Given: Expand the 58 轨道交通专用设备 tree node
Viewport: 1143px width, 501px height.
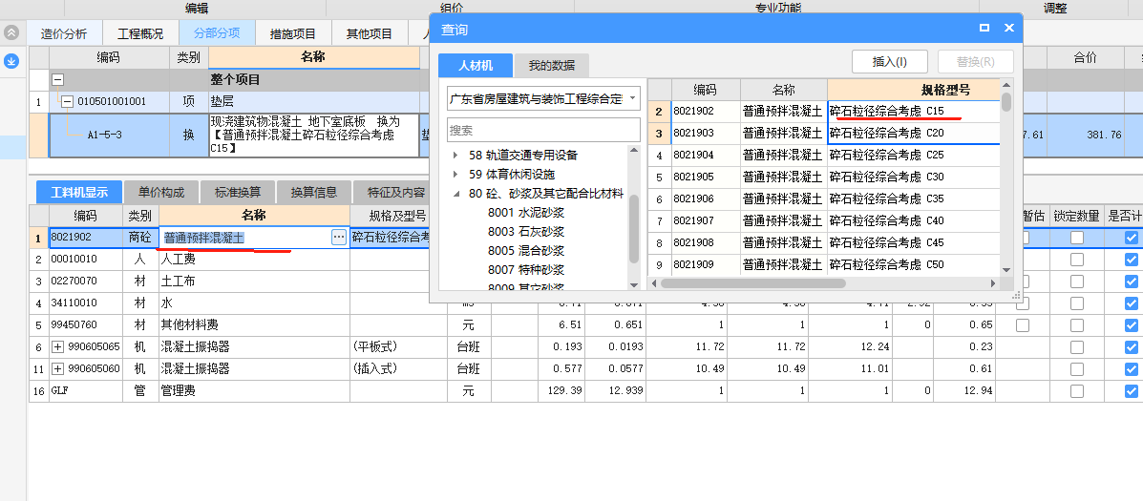Looking at the screenshot, I should (x=455, y=156).
